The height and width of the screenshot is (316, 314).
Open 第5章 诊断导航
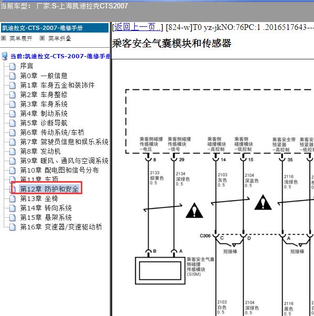(x=44, y=123)
